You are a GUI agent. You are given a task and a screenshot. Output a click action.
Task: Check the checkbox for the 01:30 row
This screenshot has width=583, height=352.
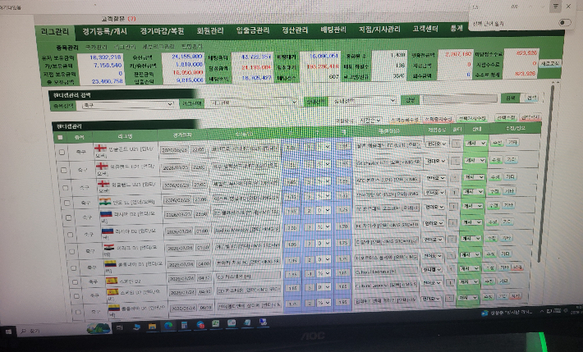[x=72, y=251]
